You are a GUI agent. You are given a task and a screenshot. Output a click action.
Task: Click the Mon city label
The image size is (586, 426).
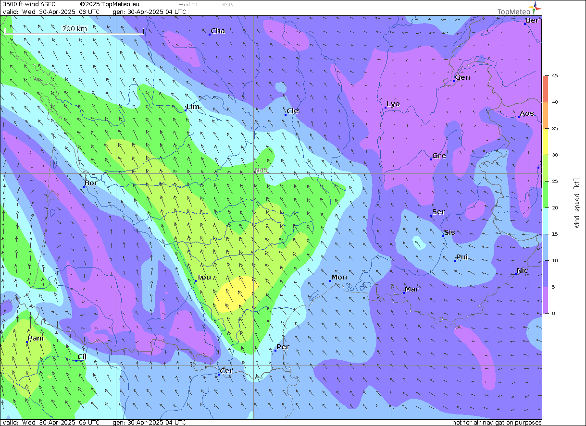tap(339, 277)
